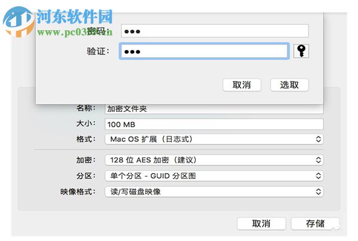The height and width of the screenshot is (241, 358).
Task: Cancel the password sheet with 取消
Action: click(x=242, y=85)
